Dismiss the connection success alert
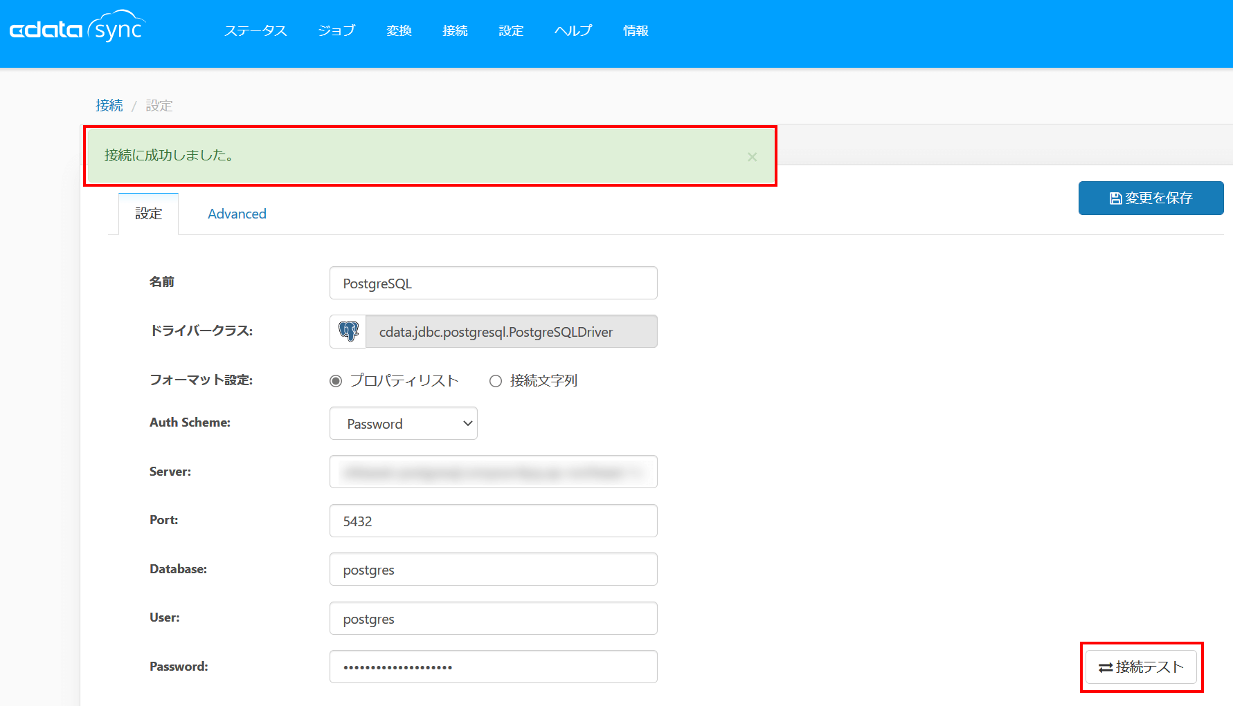This screenshot has width=1233, height=706. pyautogui.click(x=752, y=157)
